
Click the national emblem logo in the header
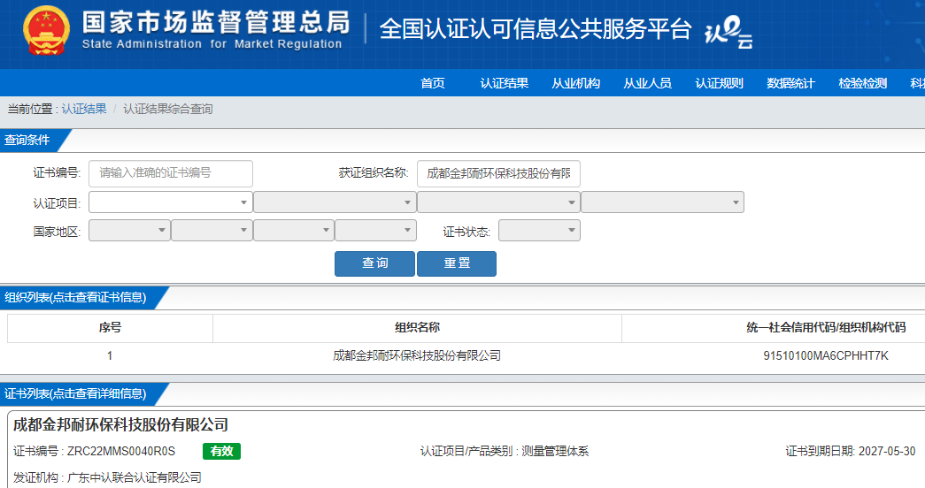pos(46,31)
